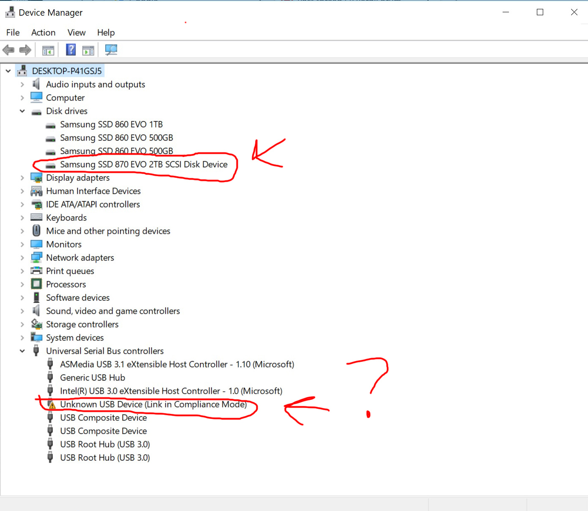Select ASMedia USB 3.1 eXtensible Host Controller
Viewport: 588px width, 511px height.
(177, 364)
